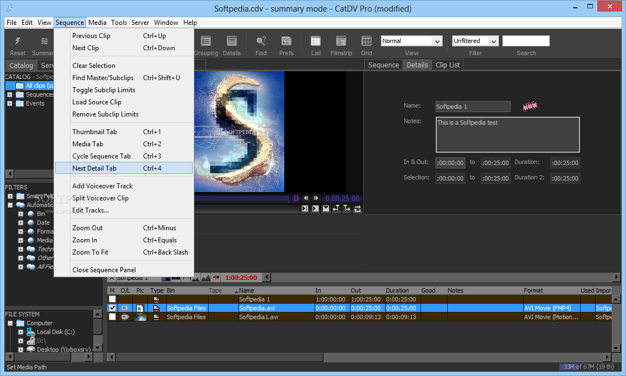
Task: Choose Find Master/Subclips menu entry
Action: point(124,77)
